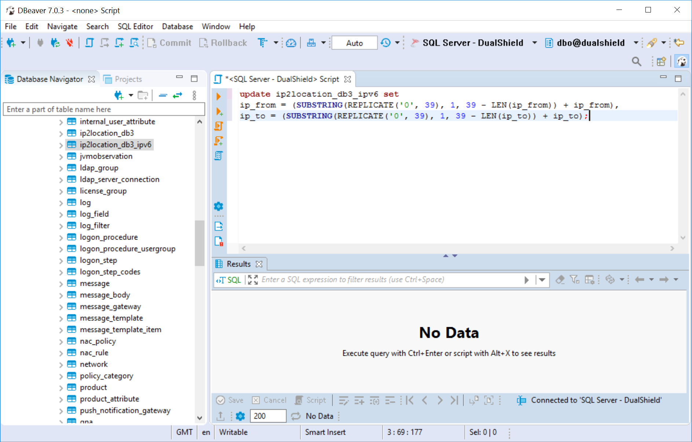The image size is (692, 442).
Task: Click the Collapse All icon in navigator
Action: (163, 96)
